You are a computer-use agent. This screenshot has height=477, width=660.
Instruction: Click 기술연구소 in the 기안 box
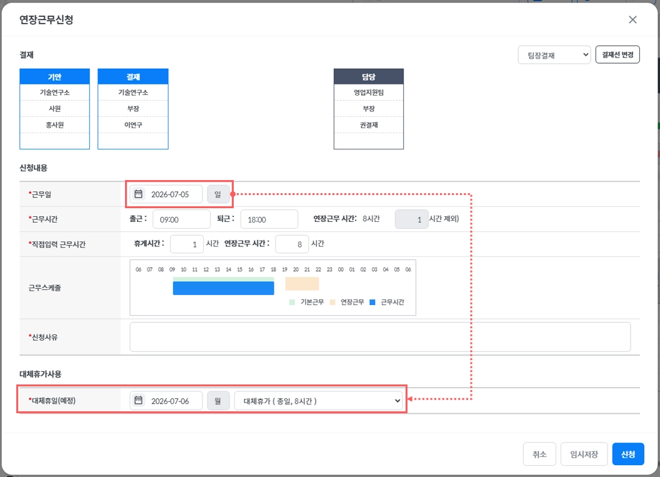pyautogui.click(x=55, y=93)
